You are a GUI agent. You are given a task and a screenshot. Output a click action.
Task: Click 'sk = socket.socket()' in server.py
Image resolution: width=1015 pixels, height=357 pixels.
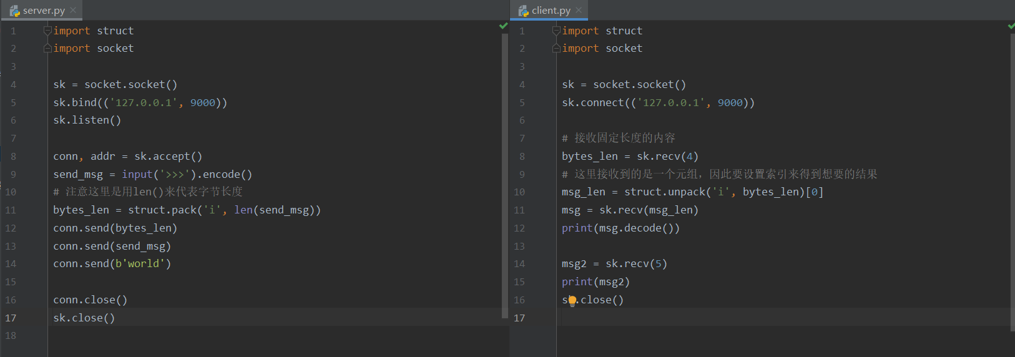pos(115,84)
